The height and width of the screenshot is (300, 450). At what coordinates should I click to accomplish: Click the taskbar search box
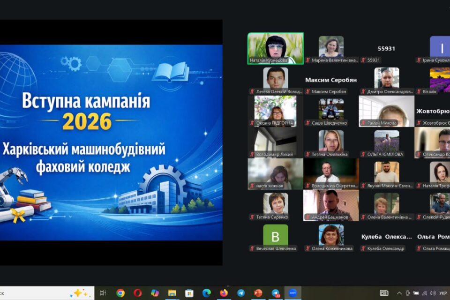tap(47, 293)
